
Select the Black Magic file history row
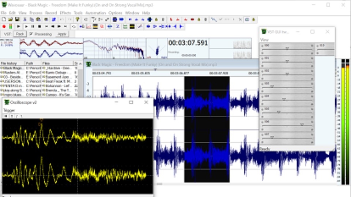(12, 68)
